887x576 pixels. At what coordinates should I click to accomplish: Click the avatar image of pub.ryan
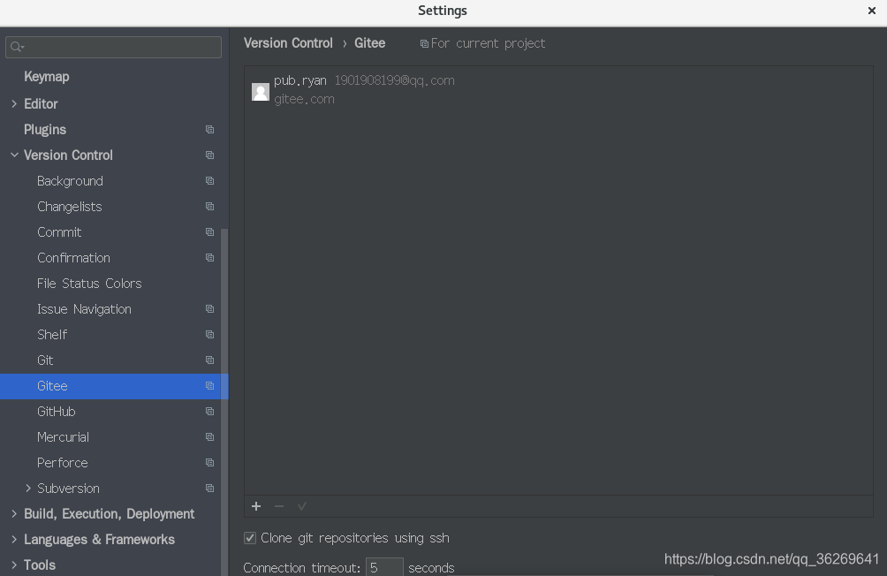click(x=260, y=91)
